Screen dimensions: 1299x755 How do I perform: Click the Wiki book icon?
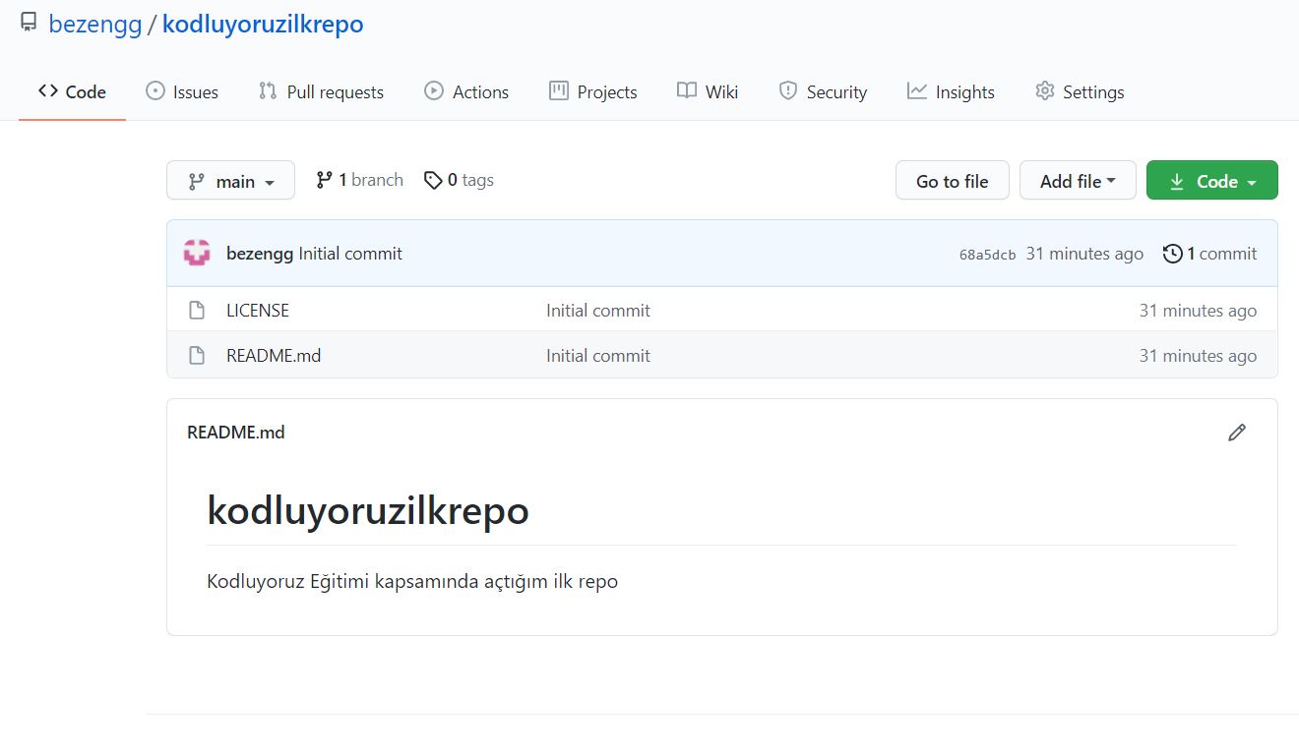tap(687, 91)
